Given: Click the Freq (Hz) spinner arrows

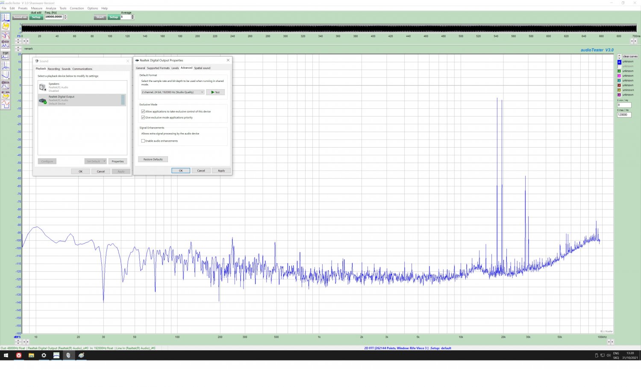Looking at the screenshot, I should coord(65,17).
